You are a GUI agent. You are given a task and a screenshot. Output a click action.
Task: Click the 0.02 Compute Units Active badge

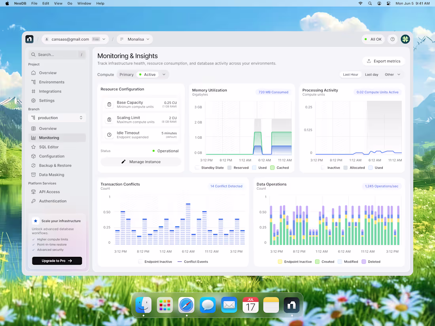point(377,92)
